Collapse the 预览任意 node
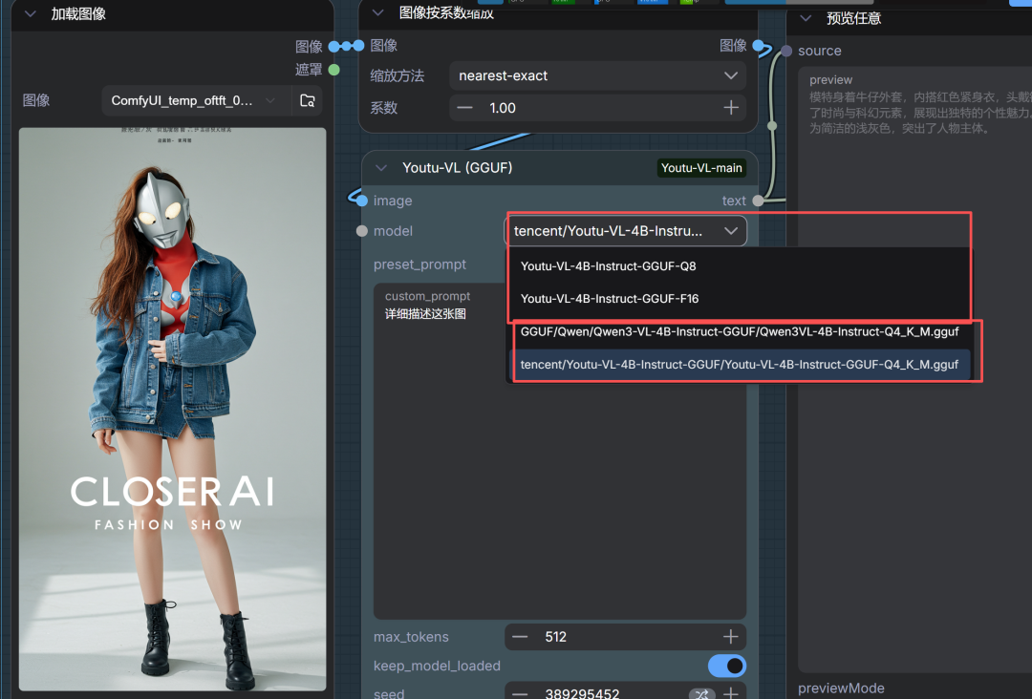Screen dimensions: 1032x699 [x=806, y=18]
